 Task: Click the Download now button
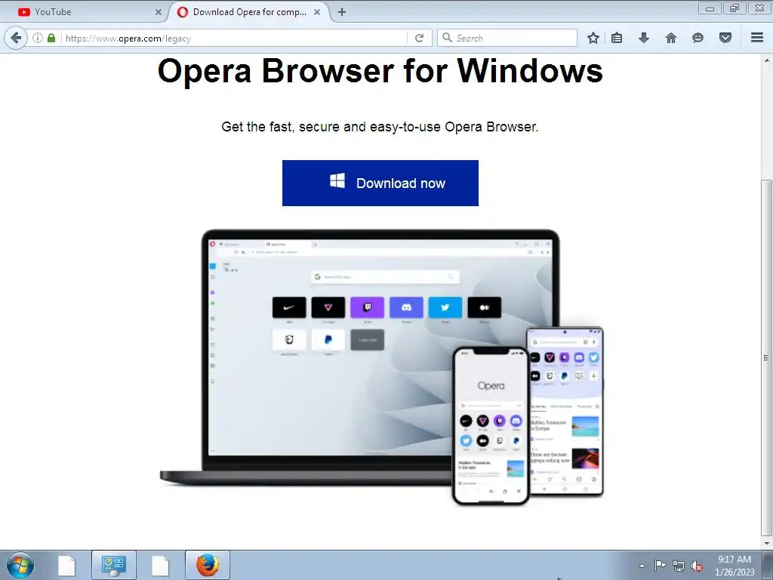tap(380, 183)
